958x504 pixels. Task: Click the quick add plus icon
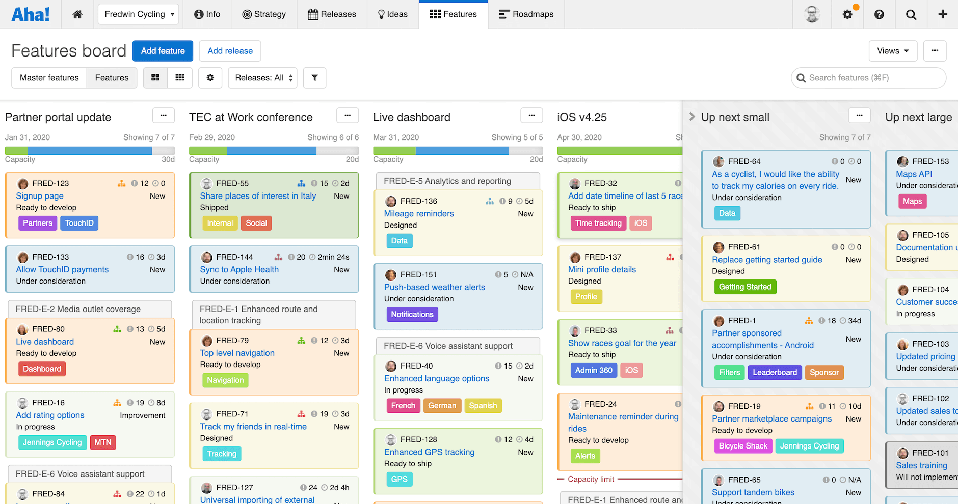(942, 14)
